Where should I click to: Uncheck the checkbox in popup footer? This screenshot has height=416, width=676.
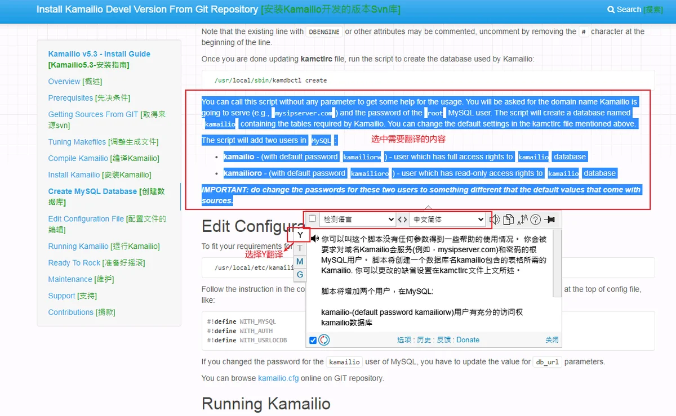[313, 340]
